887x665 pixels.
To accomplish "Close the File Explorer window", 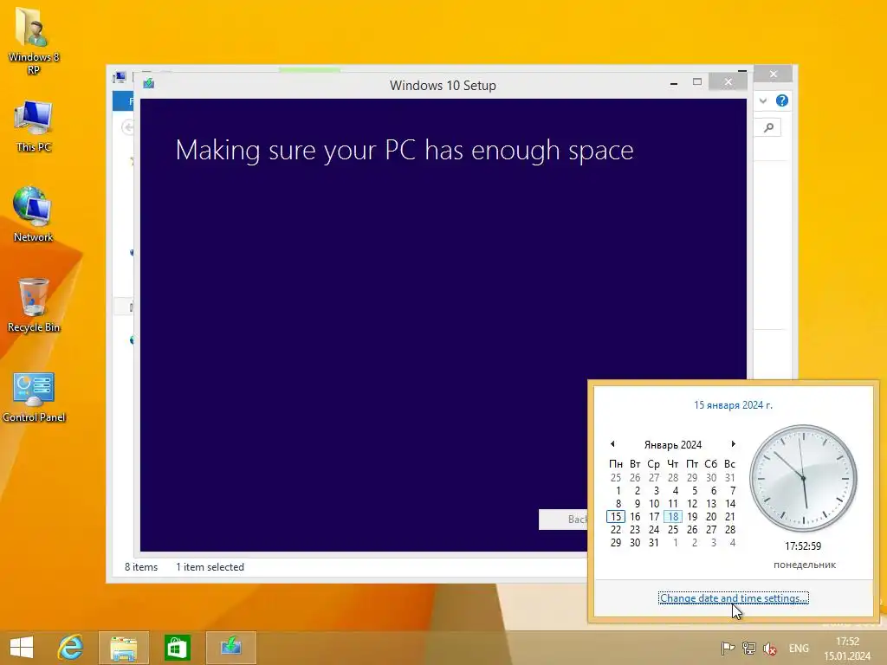I will point(774,74).
